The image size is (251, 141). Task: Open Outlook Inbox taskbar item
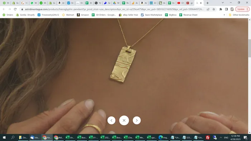[x=35, y=137]
